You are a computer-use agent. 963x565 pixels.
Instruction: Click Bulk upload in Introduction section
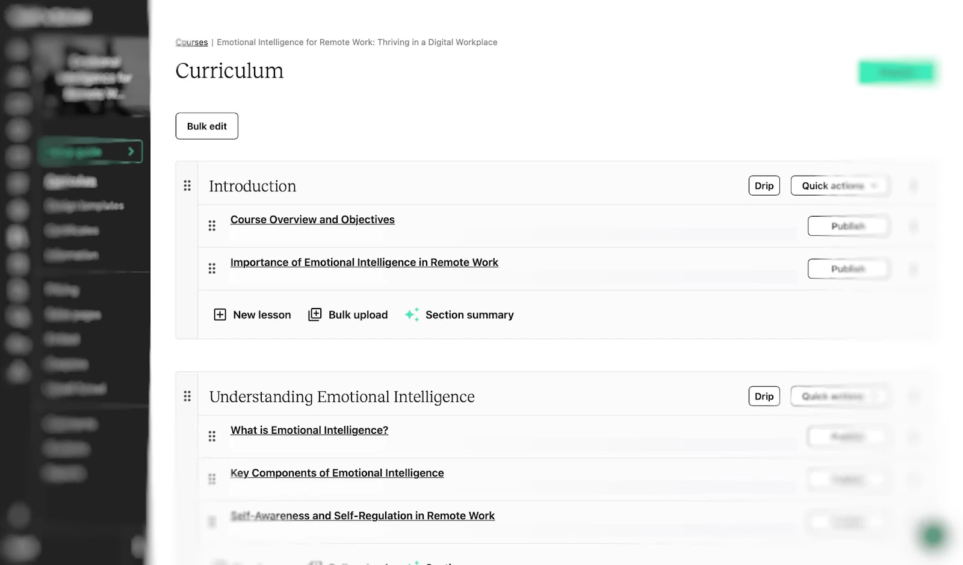tap(348, 315)
